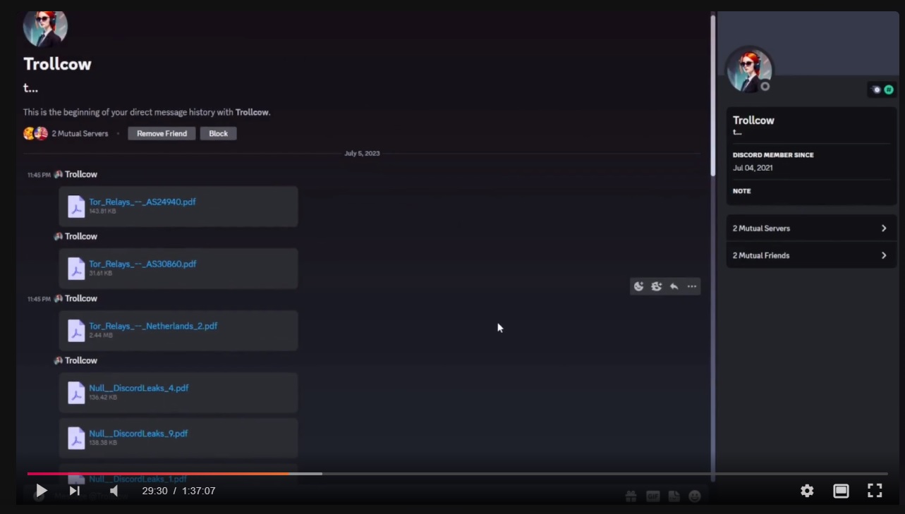This screenshot has height=514, width=905.
Task: Open video settings gear
Action: point(807,491)
